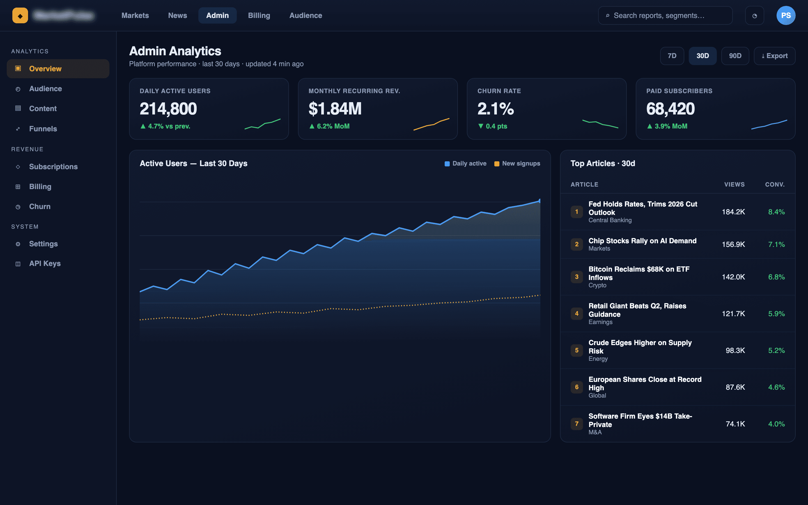
Task: Export the analytics report
Action: click(x=774, y=56)
